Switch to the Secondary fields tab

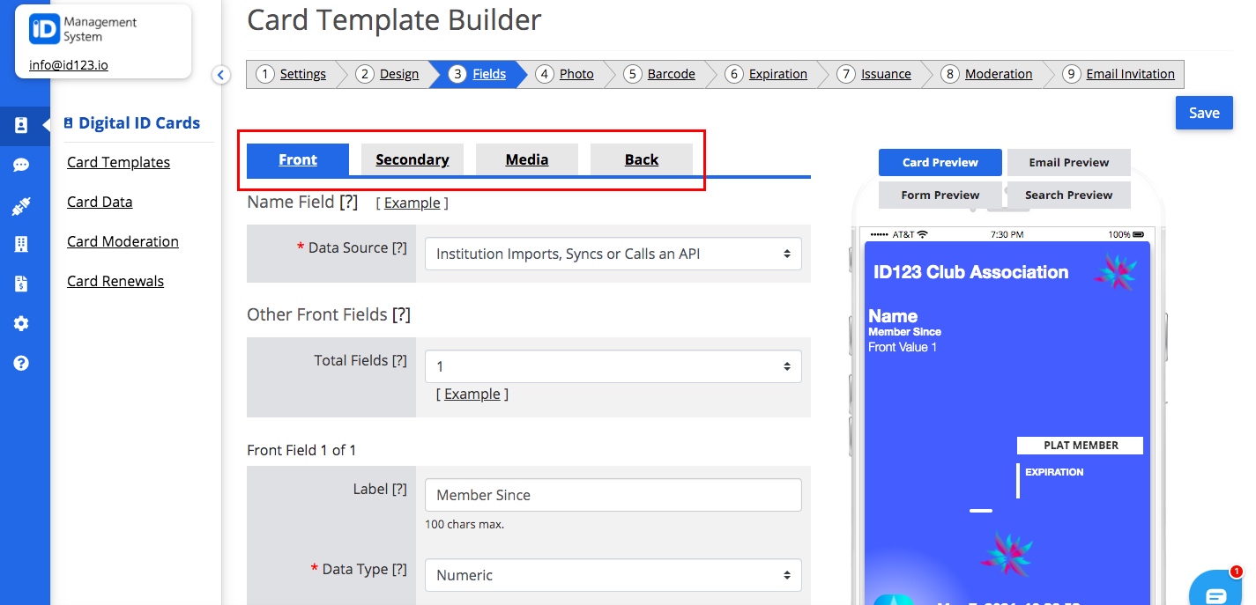click(412, 159)
